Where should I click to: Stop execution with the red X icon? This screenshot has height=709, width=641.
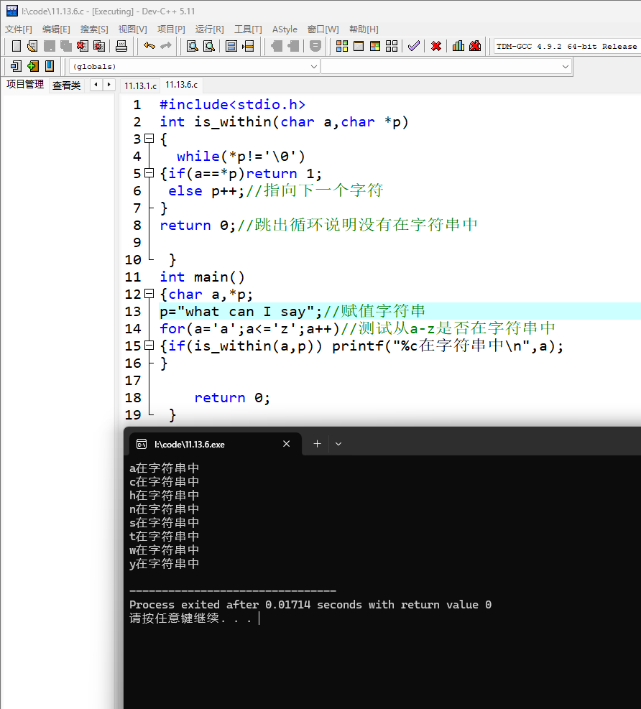pyautogui.click(x=436, y=46)
